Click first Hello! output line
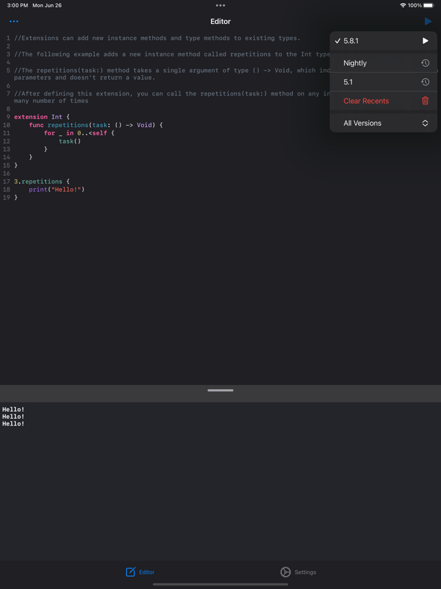Screen dimensions: 441x589 13,409
